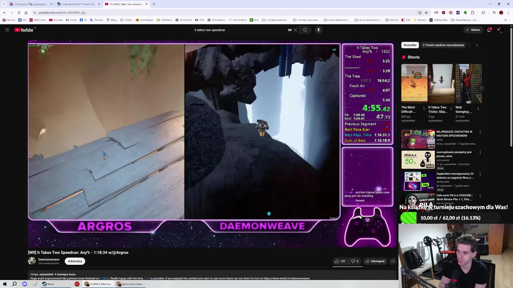
Task: Open the Web Swinging short thumbnail
Action: pos(469,83)
